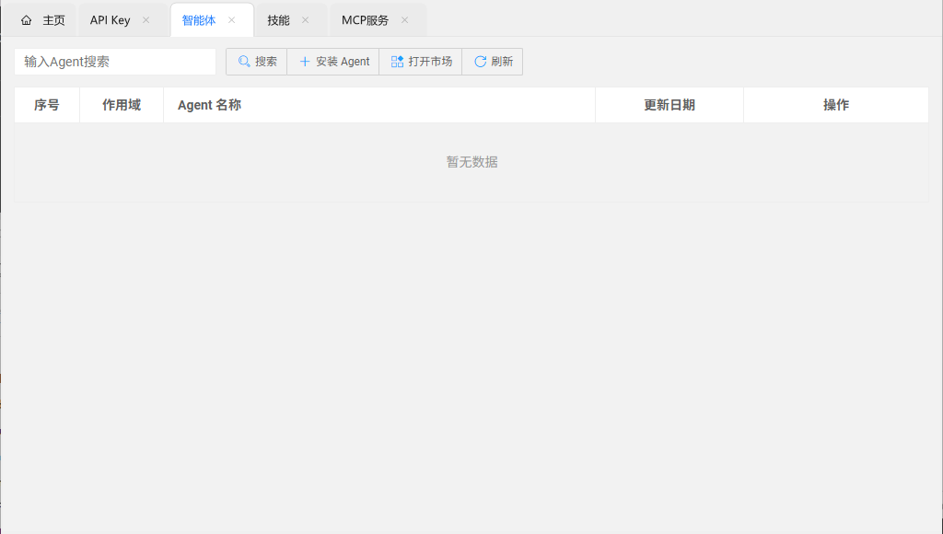This screenshot has width=943, height=534.
Task: Click the 暂无数据 empty table placeholder
Action: coord(471,162)
